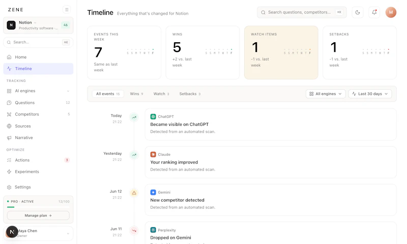Click the Perplexity engine icon
Screen dimensions: 407x244
coord(153,230)
